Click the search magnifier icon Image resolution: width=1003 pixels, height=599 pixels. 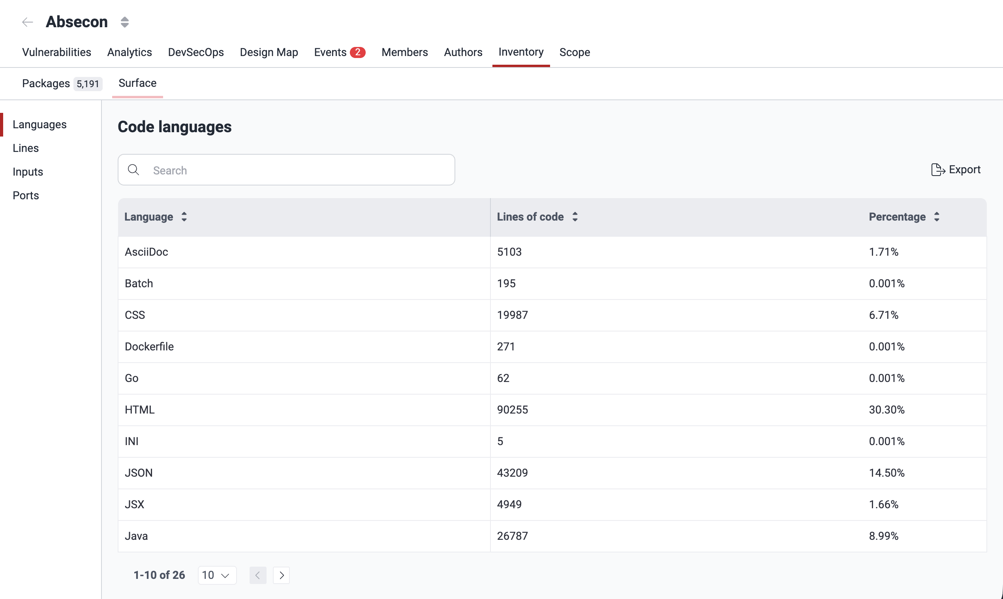133,170
